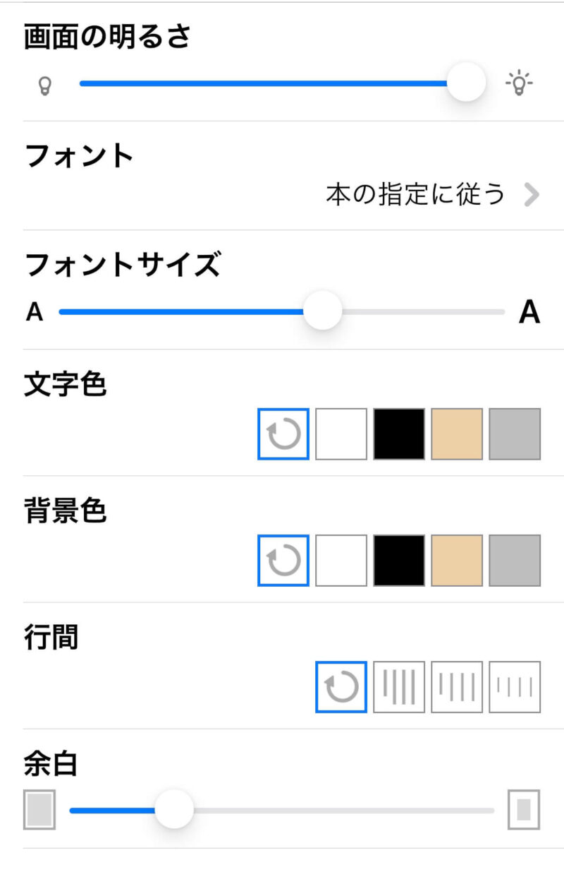
Task: Reset 背景色 using the reset icon
Action: coord(283,561)
